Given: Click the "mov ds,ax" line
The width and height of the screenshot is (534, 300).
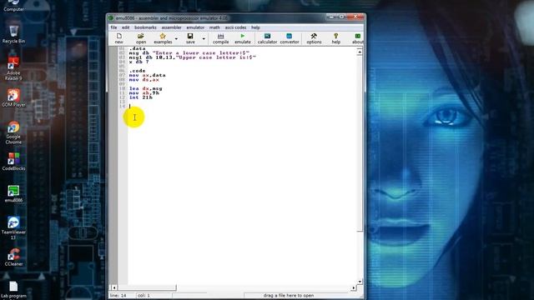Looking at the screenshot, I should coord(144,80).
